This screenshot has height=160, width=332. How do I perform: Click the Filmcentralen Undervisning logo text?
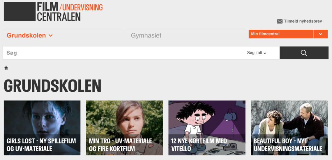click(70, 11)
